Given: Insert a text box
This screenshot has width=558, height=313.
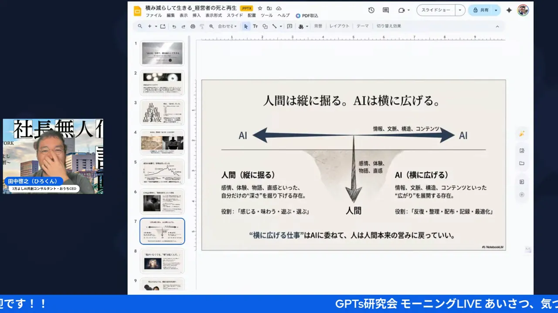Looking at the screenshot, I should (x=255, y=26).
